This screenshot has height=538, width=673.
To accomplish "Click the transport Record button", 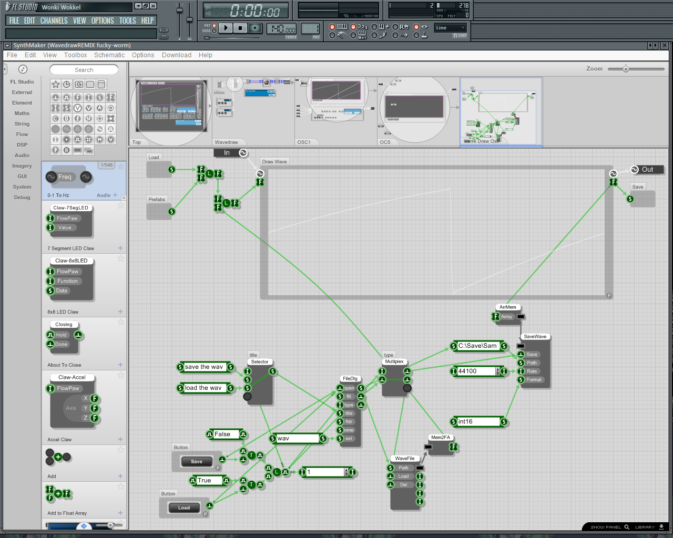I will (255, 28).
